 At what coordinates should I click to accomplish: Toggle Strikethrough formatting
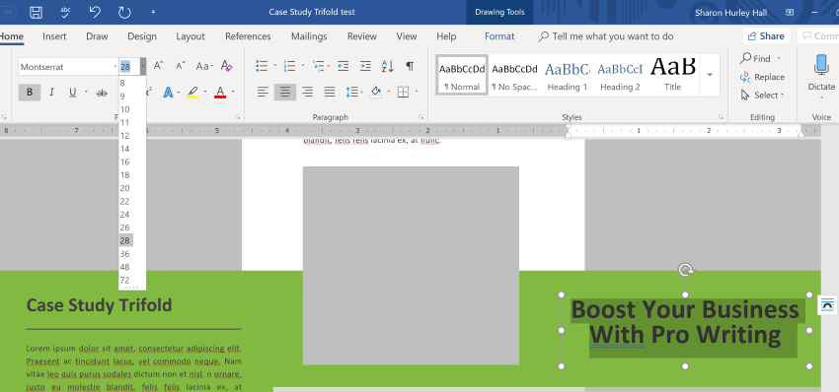[101, 93]
